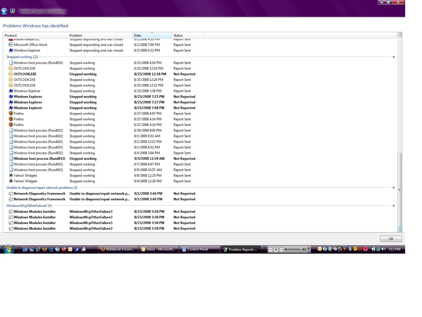The image size is (422, 317).
Task: Click Show Desktop in Quick Launch
Action: click(x=25, y=249)
